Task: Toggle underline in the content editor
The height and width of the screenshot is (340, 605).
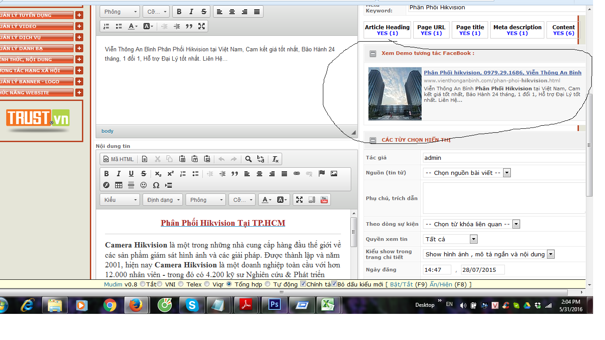Action: click(x=131, y=174)
